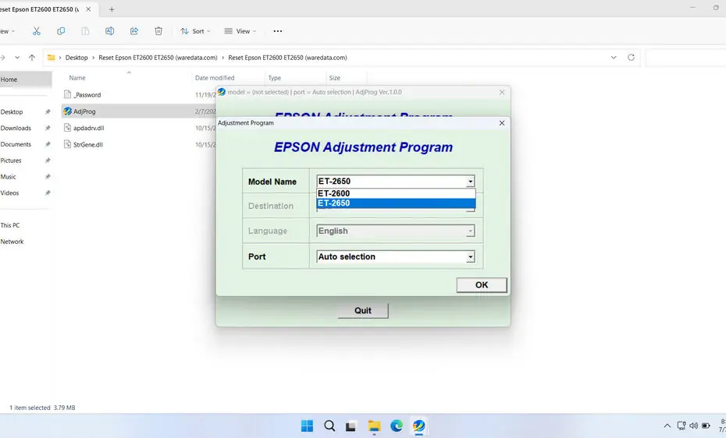Viewport: 726px width, 438px height.
Task: Click the Desktop breadcrumb in the address bar
Action: [77, 58]
